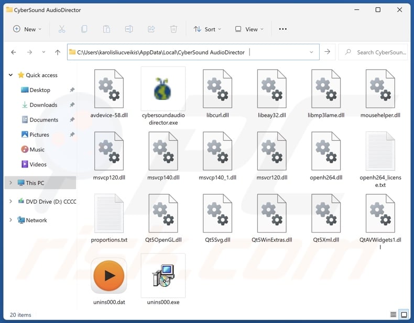Open the New item dropdown

pyautogui.click(x=27, y=29)
